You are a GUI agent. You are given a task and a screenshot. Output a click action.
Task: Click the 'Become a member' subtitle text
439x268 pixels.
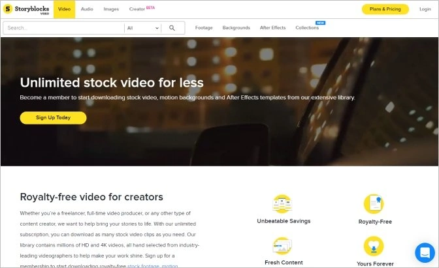tap(187, 98)
